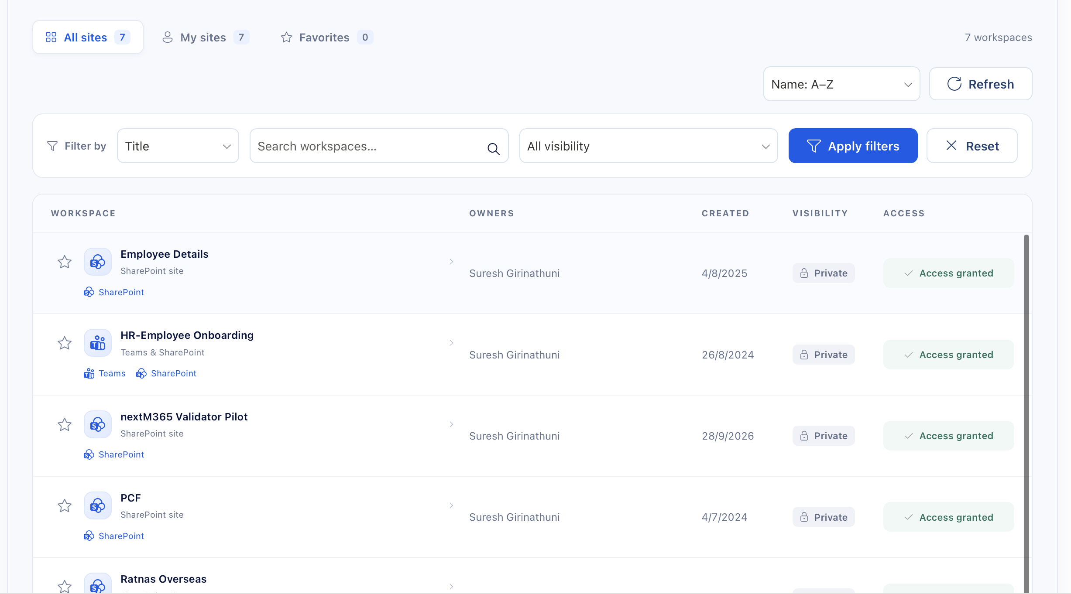Viewport: 1071px width, 594px height.
Task: Reset the filters
Action: [972, 146]
